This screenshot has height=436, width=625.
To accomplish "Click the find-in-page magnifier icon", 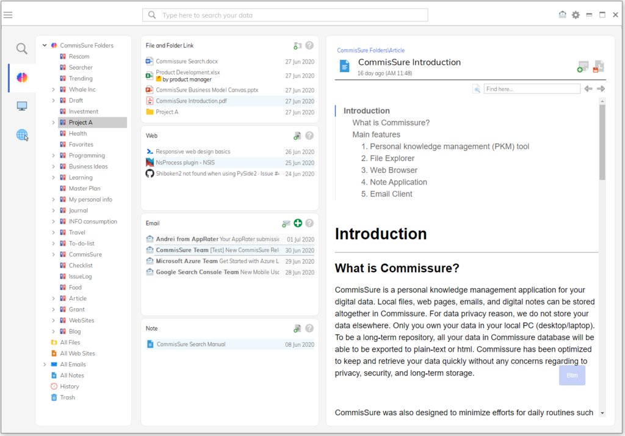I will [x=476, y=89].
